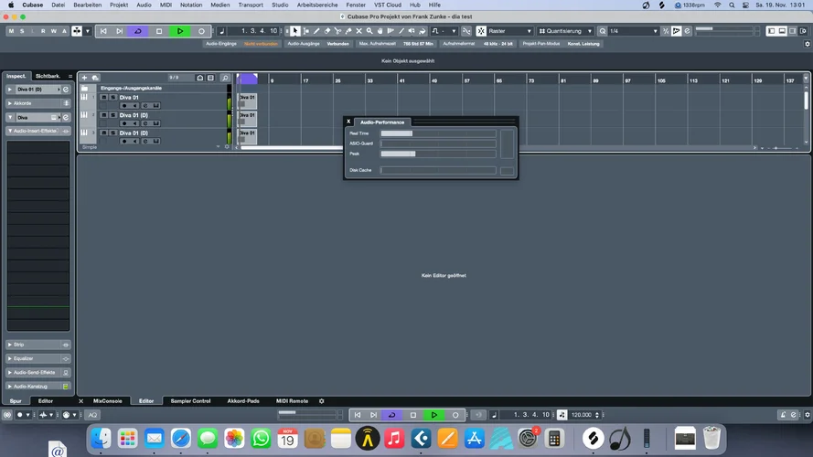Switch to the MixConsole tab
Viewport: 813px width, 457px height.
(x=106, y=401)
